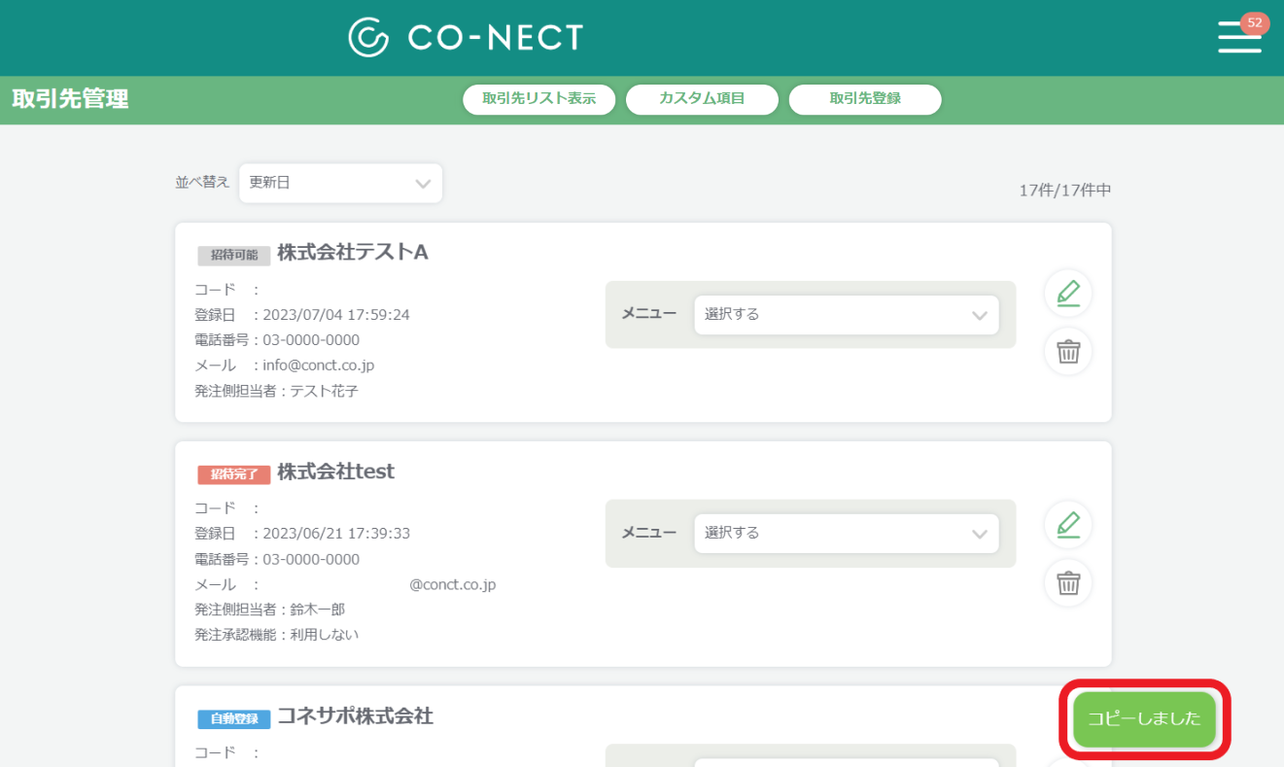Click 発注側担当者:鈴木一郎 text
Screen dimensions: 1284x767
(270, 610)
